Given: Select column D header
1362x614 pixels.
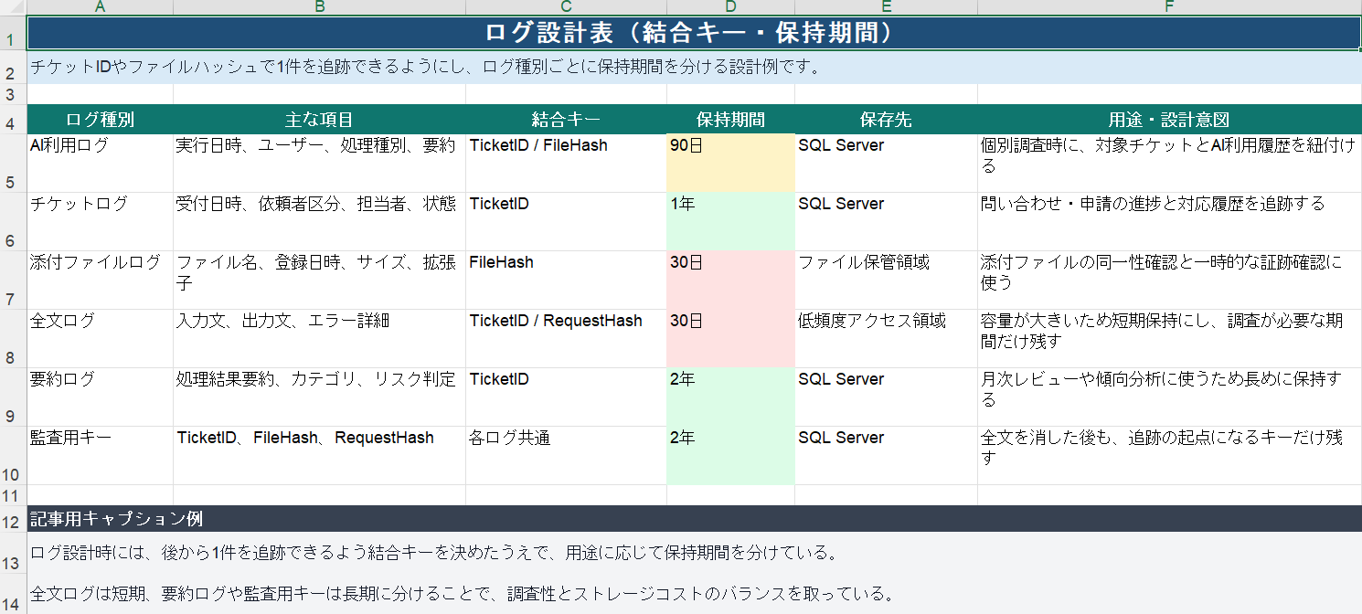Looking at the screenshot, I should (x=730, y=7).
